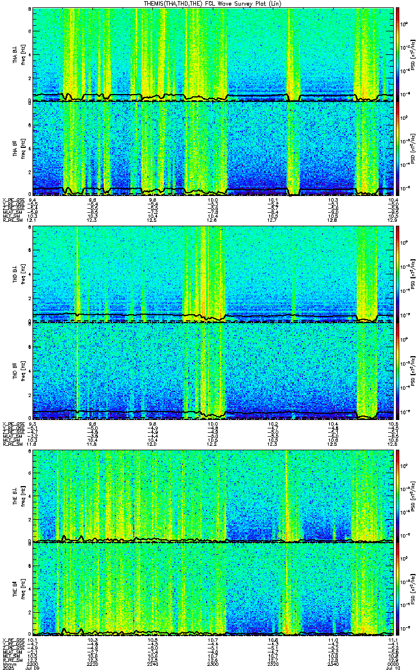420x672 pixels.
Task: Select the THA B-perpendicular spectrogram panel
Action: [x=213, y=55]
